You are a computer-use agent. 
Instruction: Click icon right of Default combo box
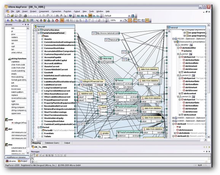(x=133, y=16)
